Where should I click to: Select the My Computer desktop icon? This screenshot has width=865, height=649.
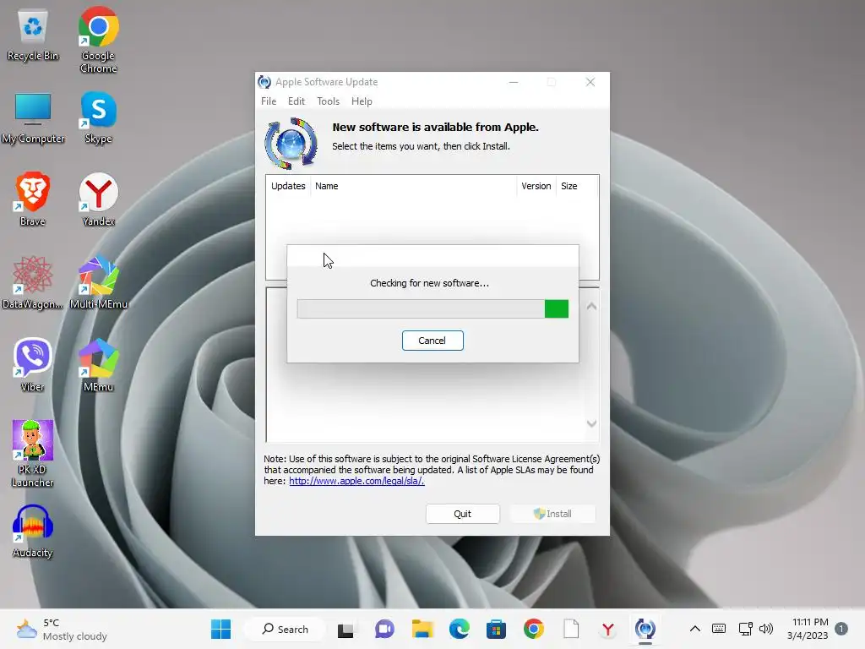tap(33, 118)
